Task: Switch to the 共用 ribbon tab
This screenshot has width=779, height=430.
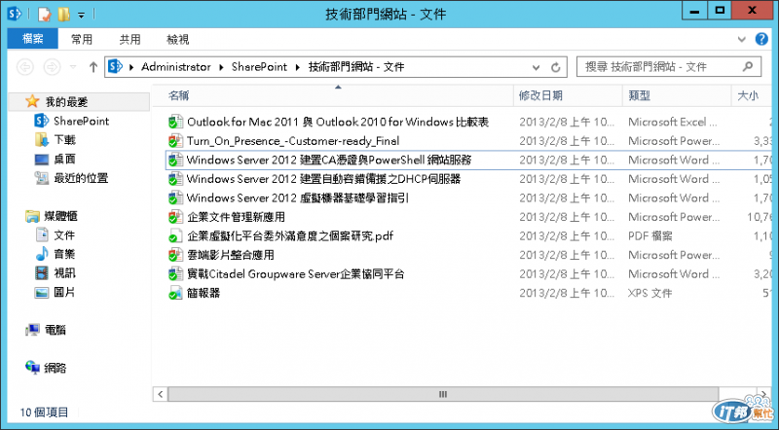Action: click(130, 39)
